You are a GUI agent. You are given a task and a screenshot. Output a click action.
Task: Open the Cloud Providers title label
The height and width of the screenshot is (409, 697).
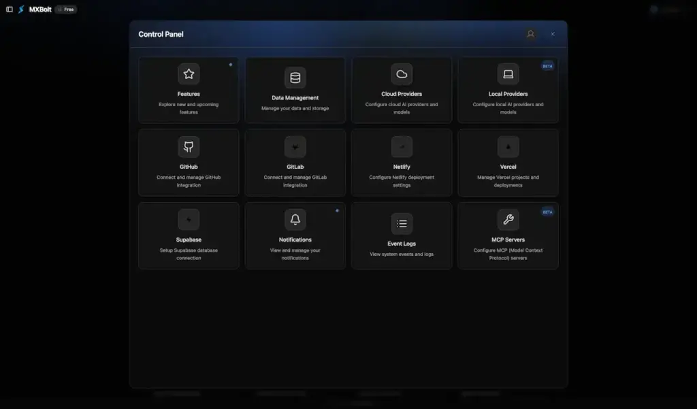click(x=402, y=94)
